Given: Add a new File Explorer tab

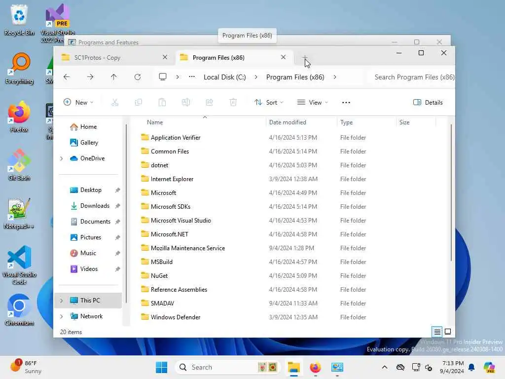Looking at the screenshot, I should coord(304,58).
